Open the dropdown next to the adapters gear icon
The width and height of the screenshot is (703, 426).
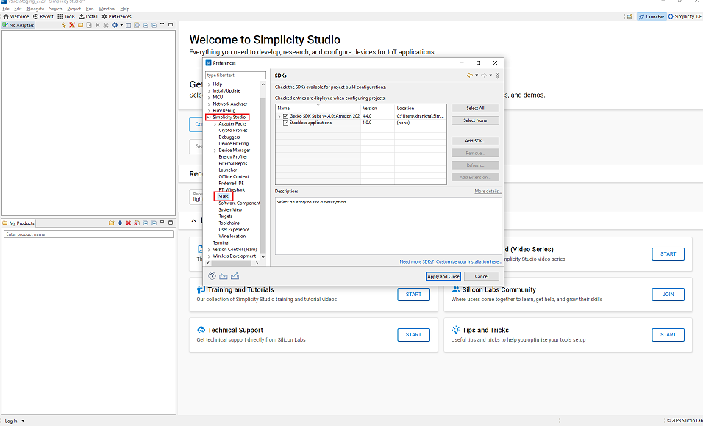click(121, 25)
